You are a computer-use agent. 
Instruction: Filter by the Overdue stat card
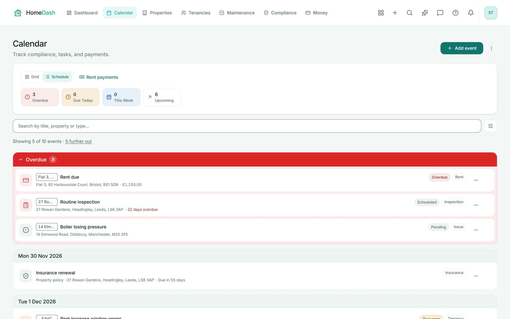point(40,97)
